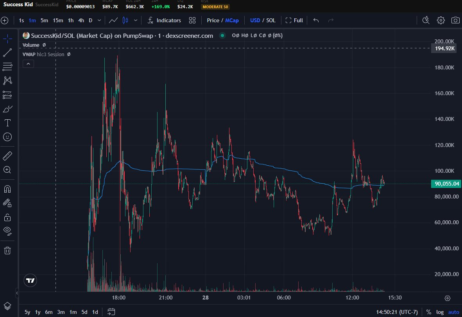Screen dimensions: 462x317
Task: Switch chart to Price mode
Action: pyautogui.click(x=213, y=20)
